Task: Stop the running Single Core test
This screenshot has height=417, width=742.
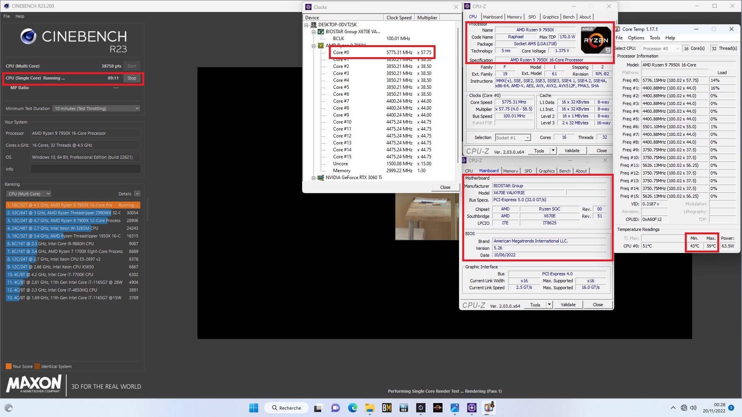Action: click(132, 78)
